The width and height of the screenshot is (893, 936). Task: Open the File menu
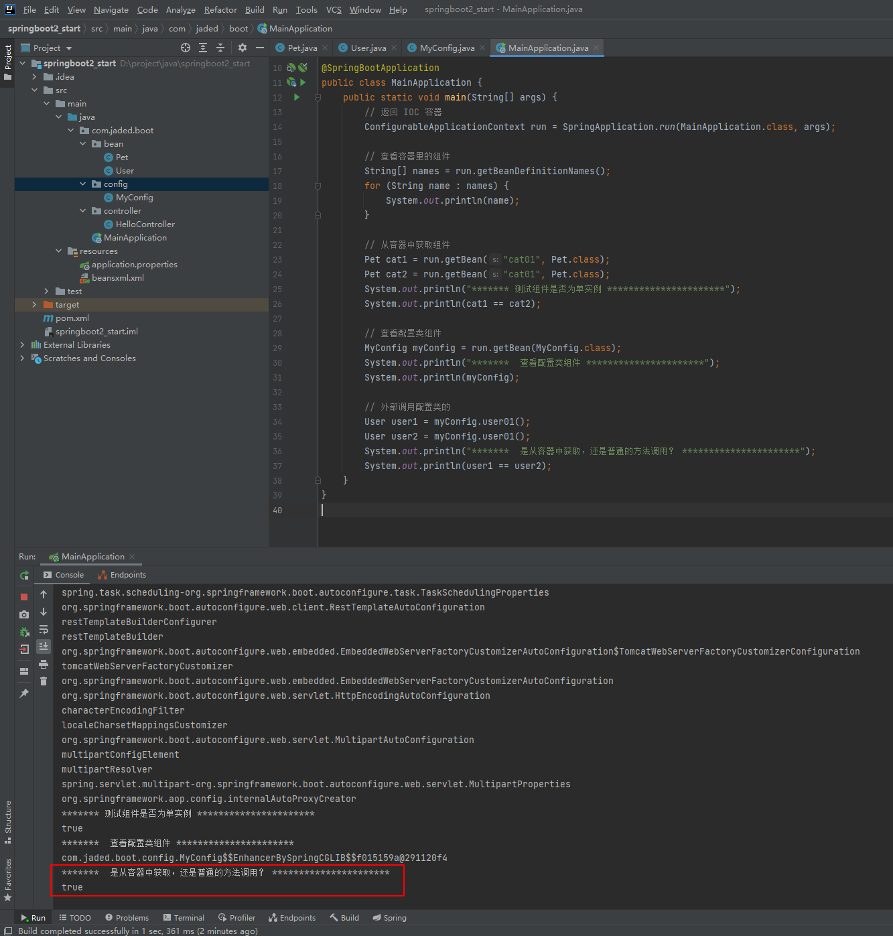tap(29, 9)
